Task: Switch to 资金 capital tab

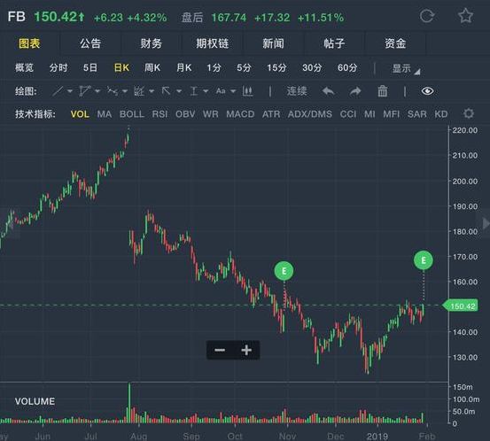Action: (x=395, y=43)
